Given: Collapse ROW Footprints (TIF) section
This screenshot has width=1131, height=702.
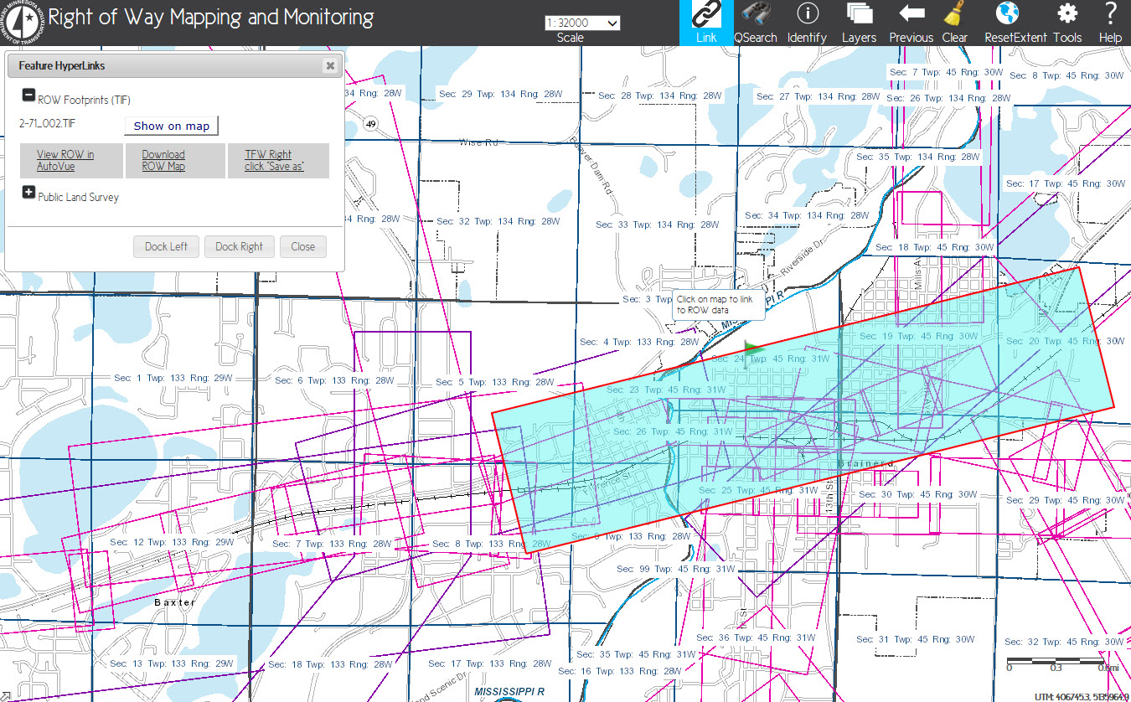Looking at the screenshot, I should pos(28,96).
